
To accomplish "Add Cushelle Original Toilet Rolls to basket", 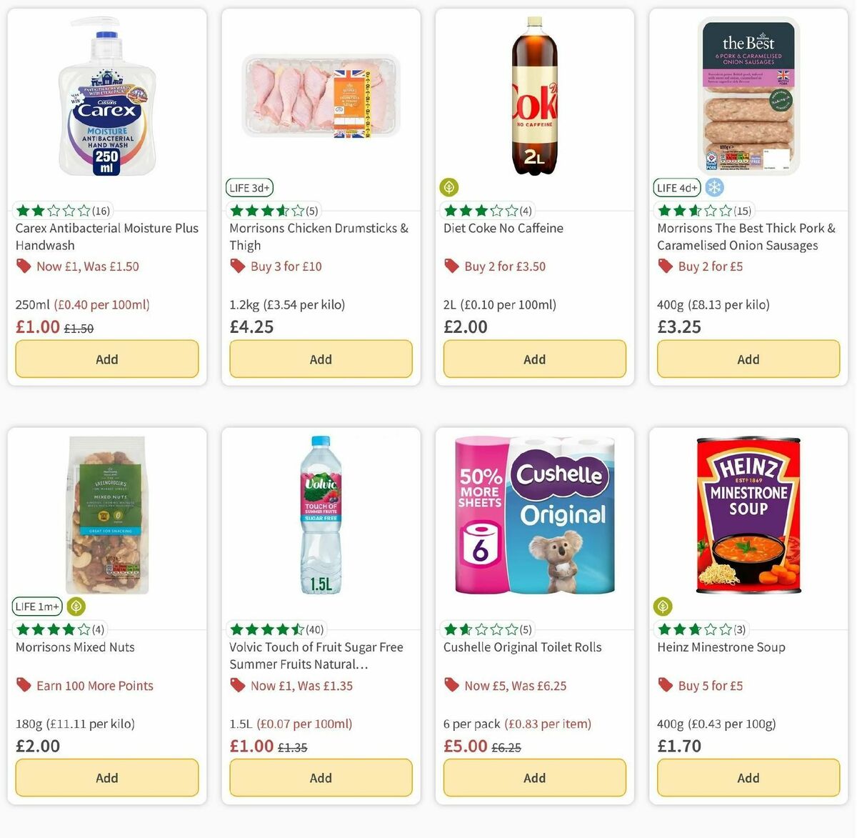I will (x=534, y=777).
